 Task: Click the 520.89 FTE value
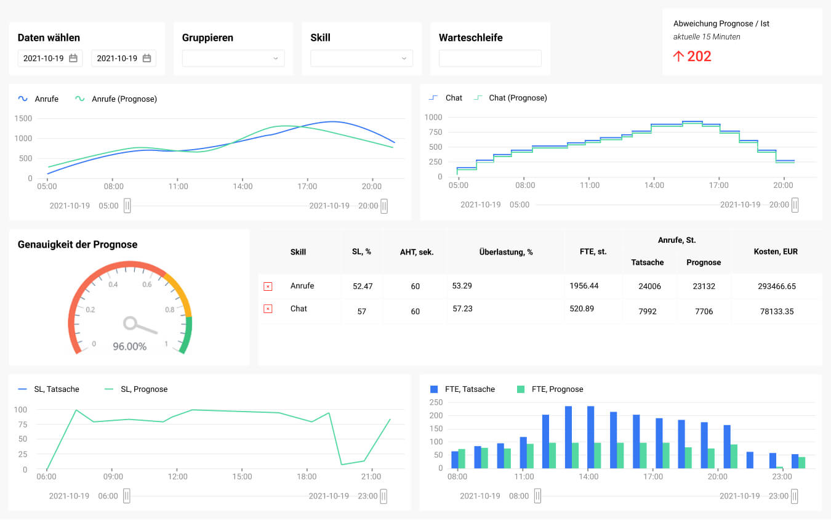click(x=582, y=309)
